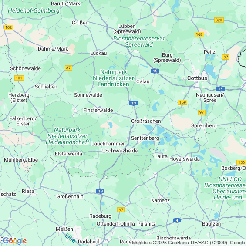Screen dimensions: 246x246
Task: Click the A4 autobahn shield
Action: 177,220
